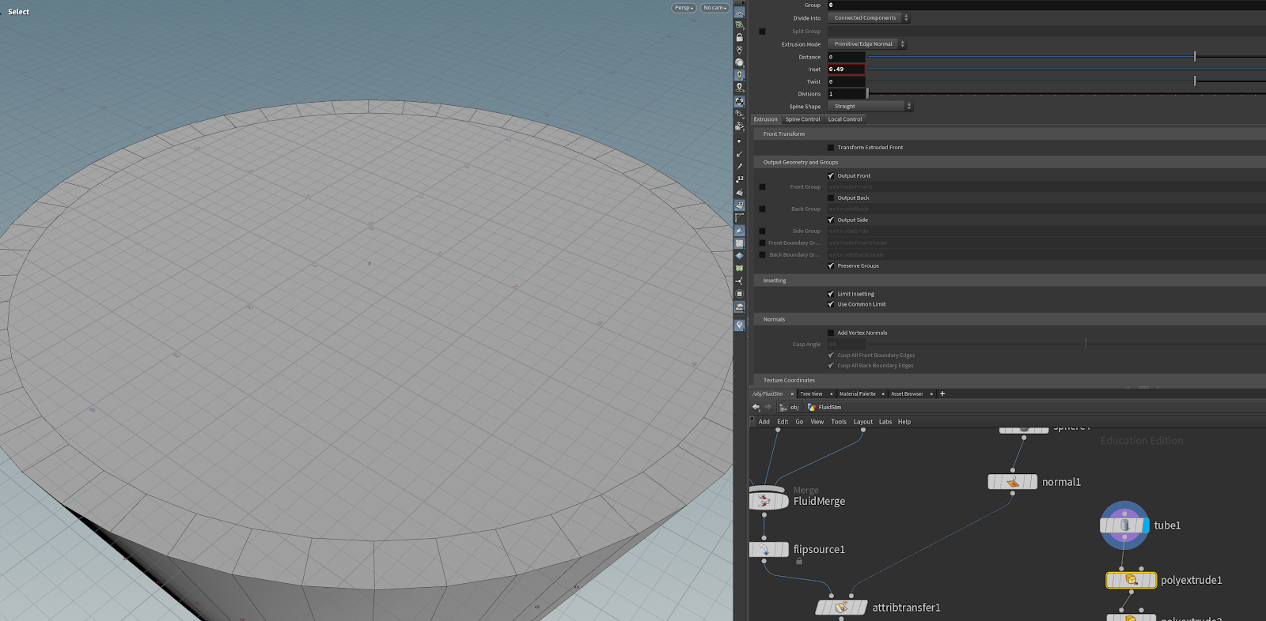
Task: Uncheck the Output Side checkbox
Action: pos(831,220)
